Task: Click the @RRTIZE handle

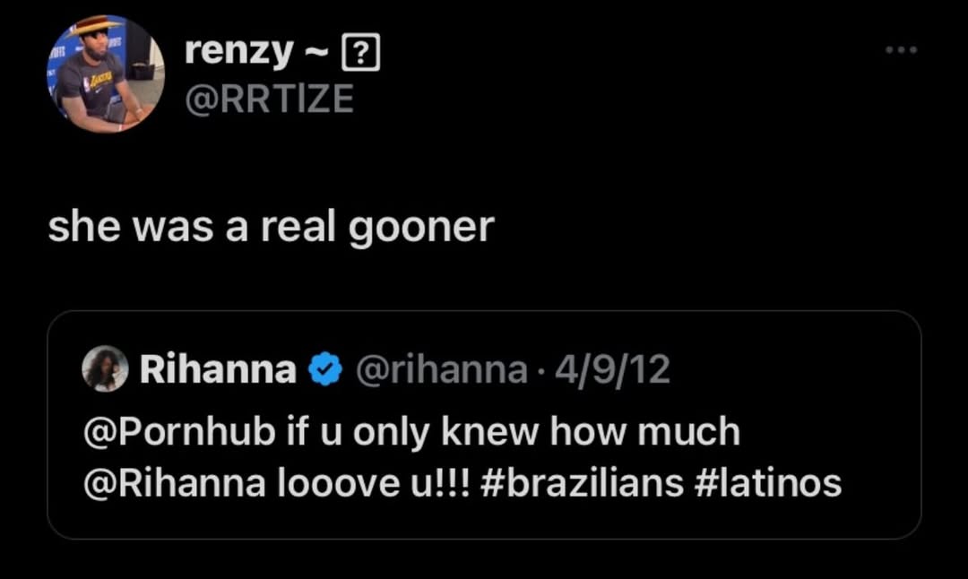Action: click(269, 99)
